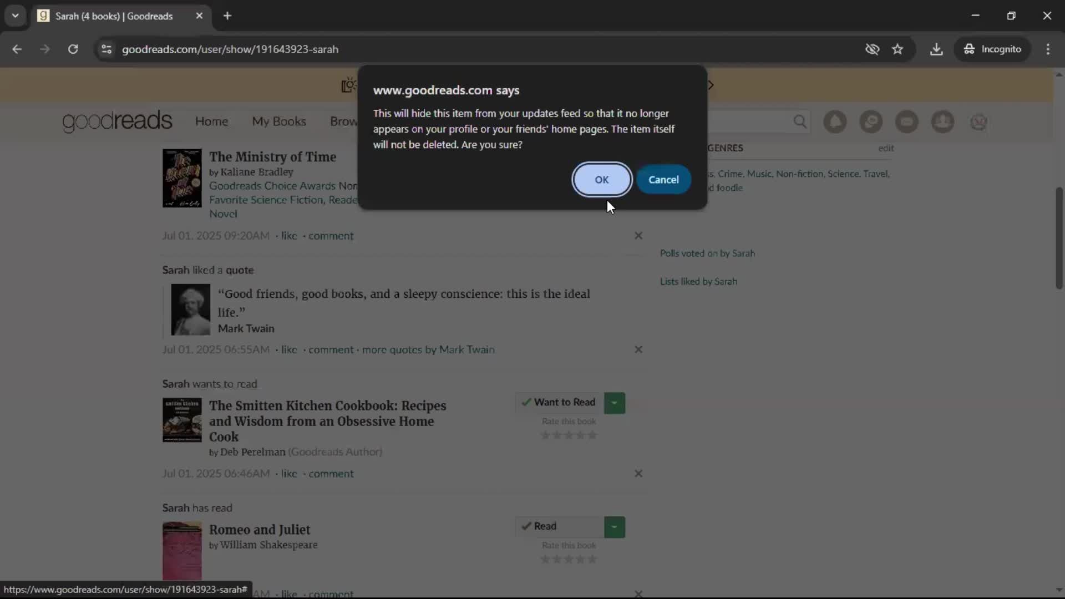Comment on Smitten Kitchen update
Image resolution: width=1065 pixels, height=599 pixels.
pos(331,474)
